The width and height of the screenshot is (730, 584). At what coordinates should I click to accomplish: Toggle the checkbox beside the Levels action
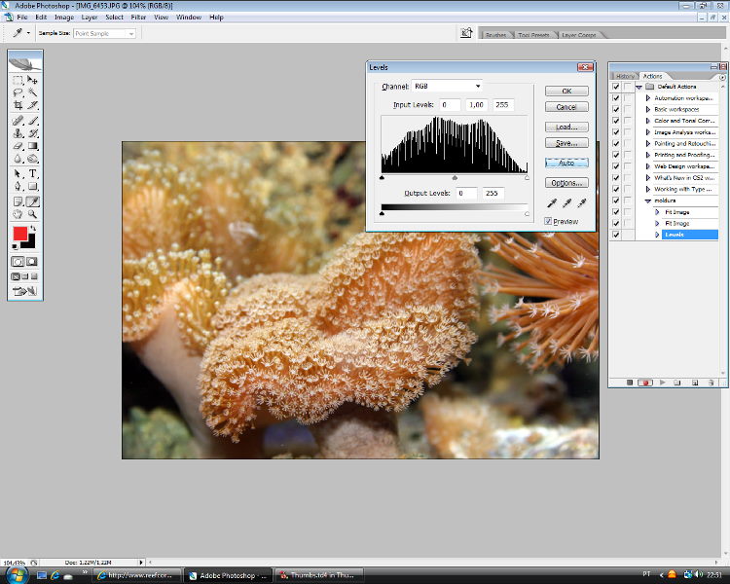(x=615, y=235)
